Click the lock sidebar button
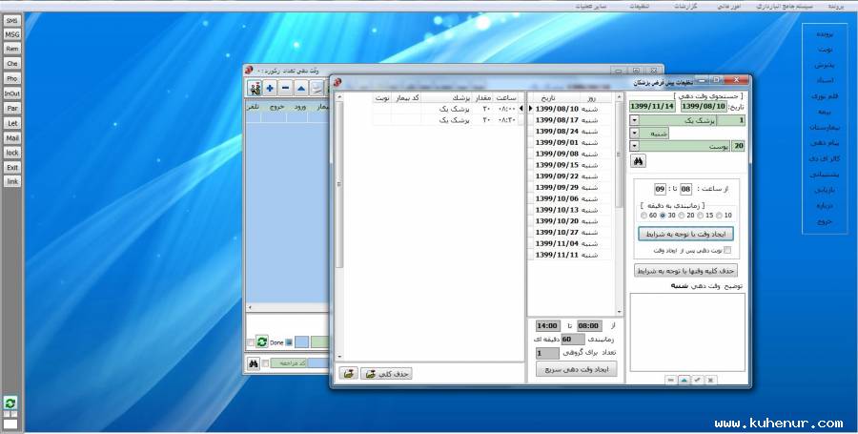 tap(12, 153)
